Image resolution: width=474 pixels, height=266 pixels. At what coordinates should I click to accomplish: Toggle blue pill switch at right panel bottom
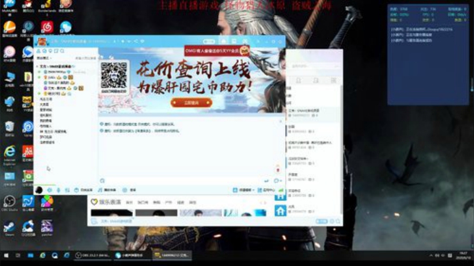pos(321,222)
